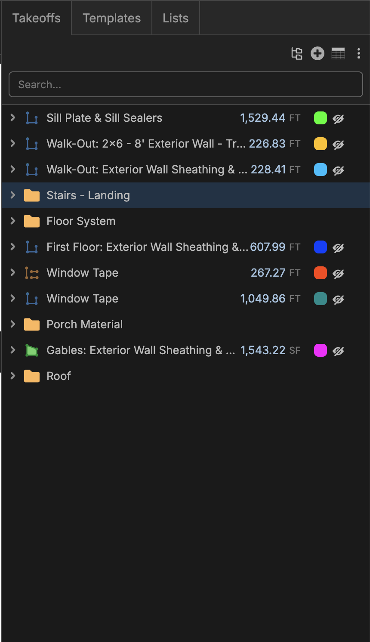The height and width of the screenshot is (642, 370).
Task: Click the Stairs - Landing folder icon
Action: (x=32, y=195)
